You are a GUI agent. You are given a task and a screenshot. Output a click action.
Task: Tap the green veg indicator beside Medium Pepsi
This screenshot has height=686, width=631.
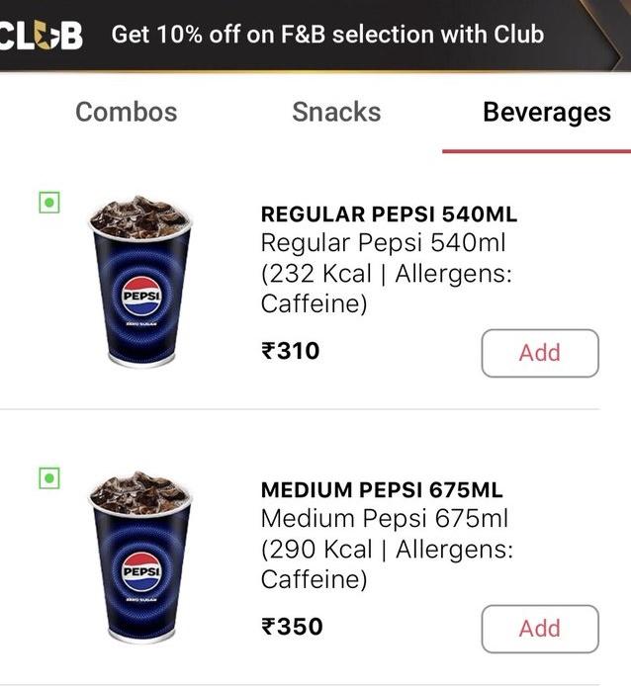pos(48,479)
